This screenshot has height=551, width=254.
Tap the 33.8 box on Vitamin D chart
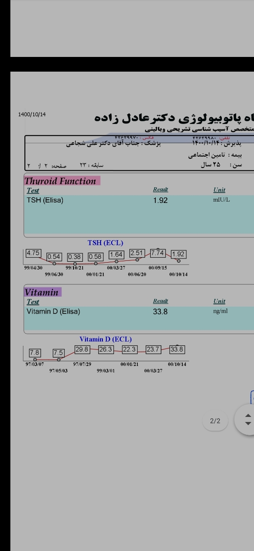click(x=177, y=349)
